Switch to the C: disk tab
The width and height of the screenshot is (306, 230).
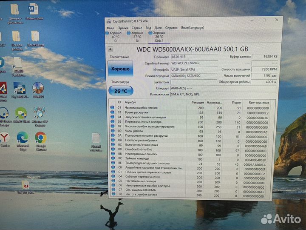click(x=116, y=37)
